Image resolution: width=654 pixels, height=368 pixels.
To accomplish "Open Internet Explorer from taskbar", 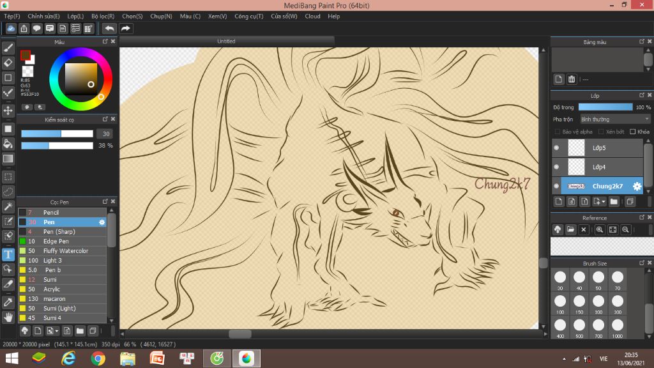I will pos(68,358).
